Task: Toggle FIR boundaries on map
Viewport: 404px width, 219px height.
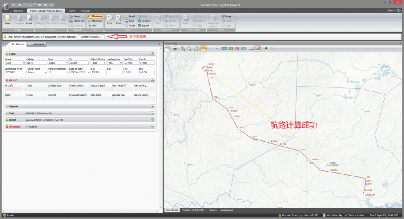Action: 251,48
